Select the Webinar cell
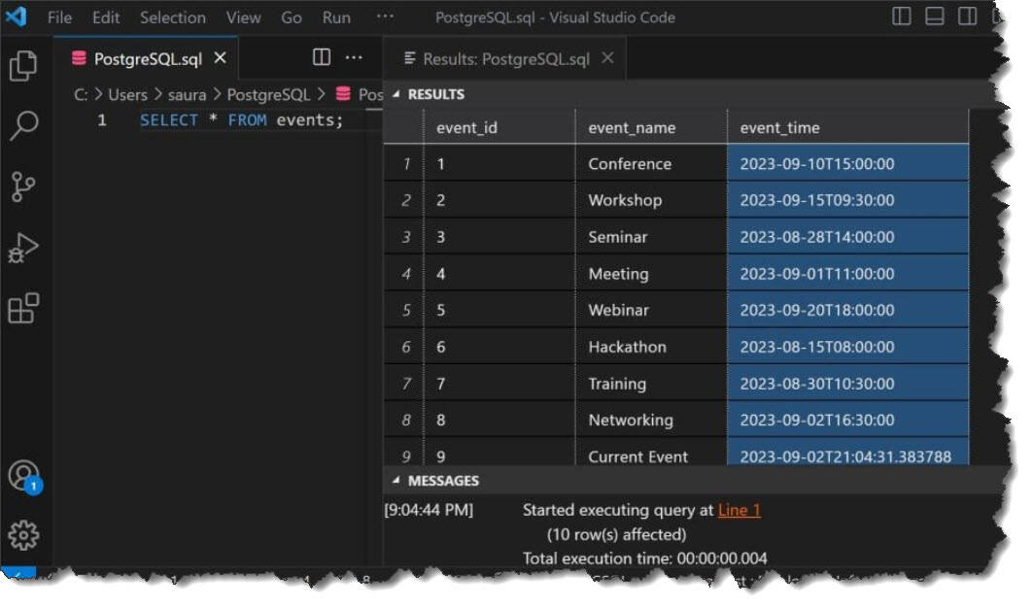Screen dimensions: 1033x609 coord(651,310)
